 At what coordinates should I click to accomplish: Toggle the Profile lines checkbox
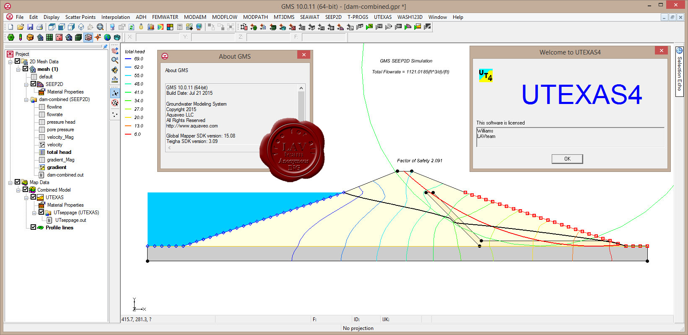coord(33,227)
